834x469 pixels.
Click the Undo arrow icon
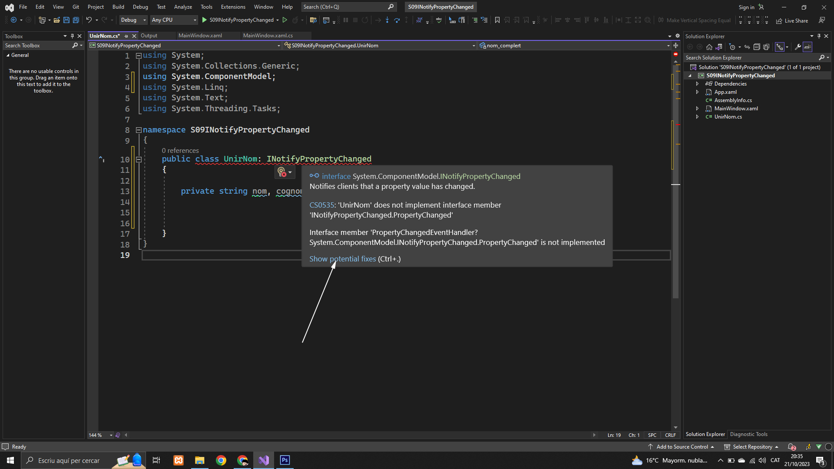click(x=89, y=20)
